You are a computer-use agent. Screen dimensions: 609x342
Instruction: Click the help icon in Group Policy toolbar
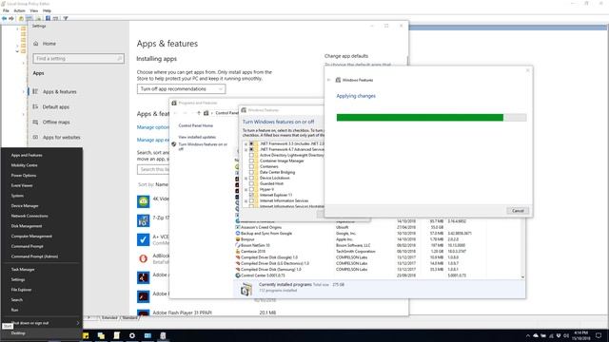[x=48, y=18]
